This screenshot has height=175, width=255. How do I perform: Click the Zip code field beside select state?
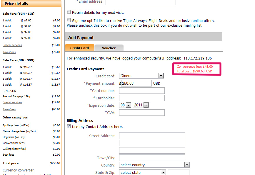coord(179,172)
